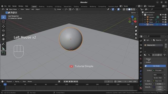The image size is (168, 94).
Task: Switch to the Sculpting workspace tab
Action: coord(50,7)
